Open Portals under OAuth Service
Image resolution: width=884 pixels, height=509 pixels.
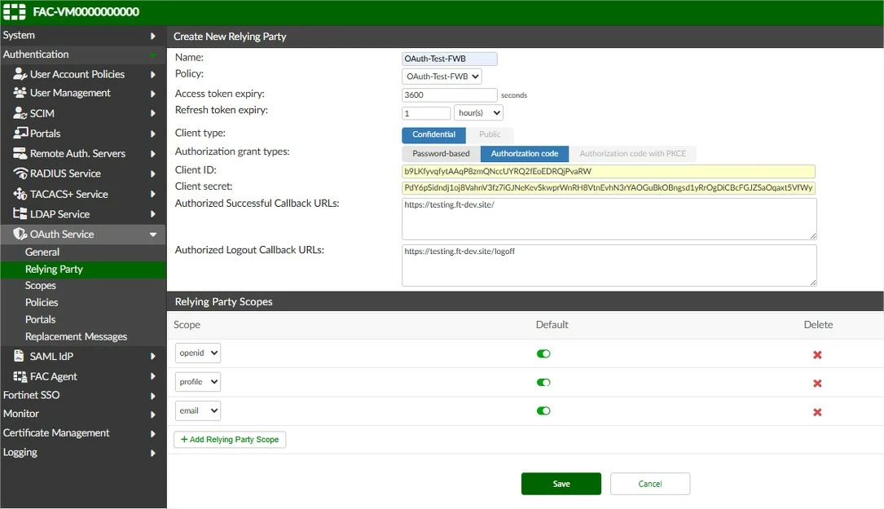40,319
